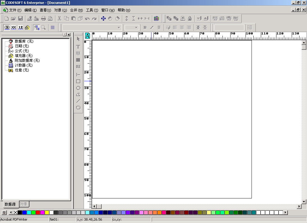
Task: Open the font name dropdown
Action: tap(119, 28)
